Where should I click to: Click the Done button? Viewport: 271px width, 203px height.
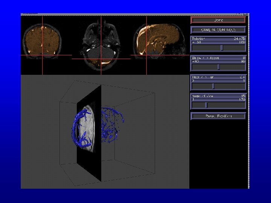pyautogui.click(x=218, y=20)
